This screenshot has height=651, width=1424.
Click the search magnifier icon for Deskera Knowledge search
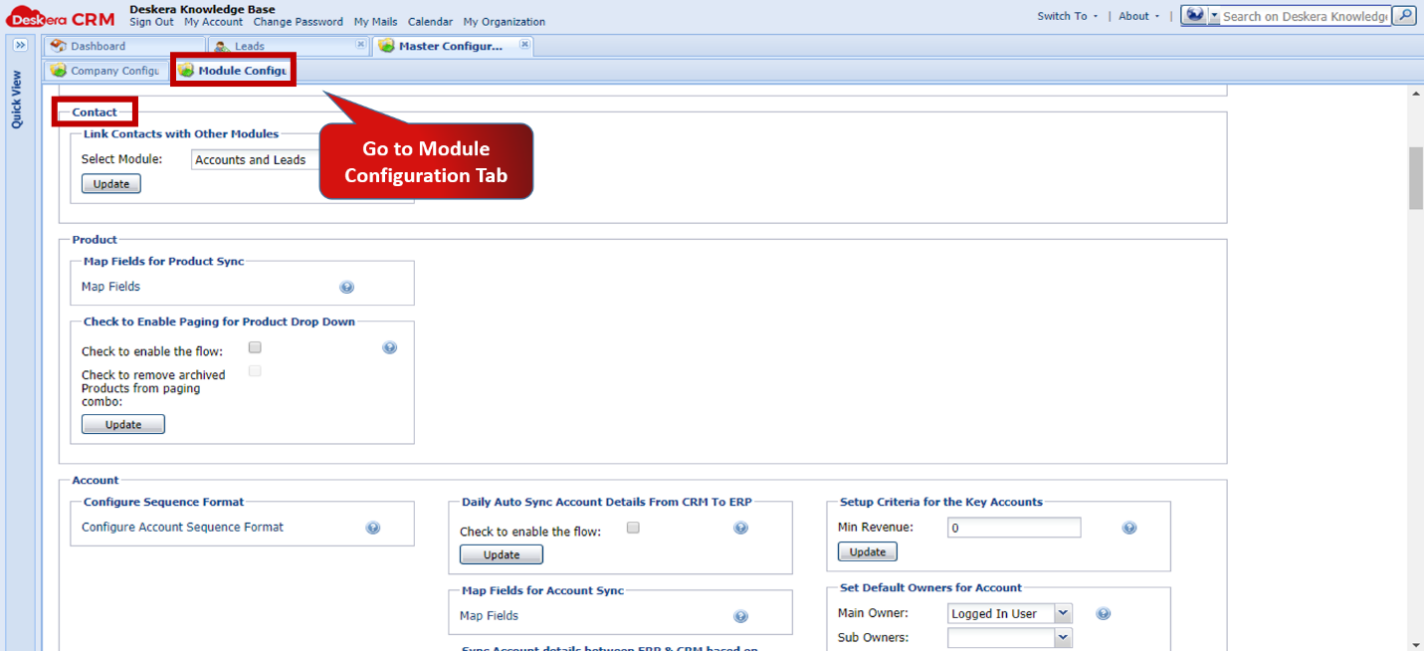[1403, 15]
